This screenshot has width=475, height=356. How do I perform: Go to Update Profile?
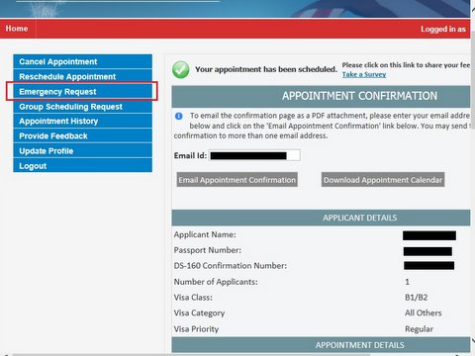point(82,151)
